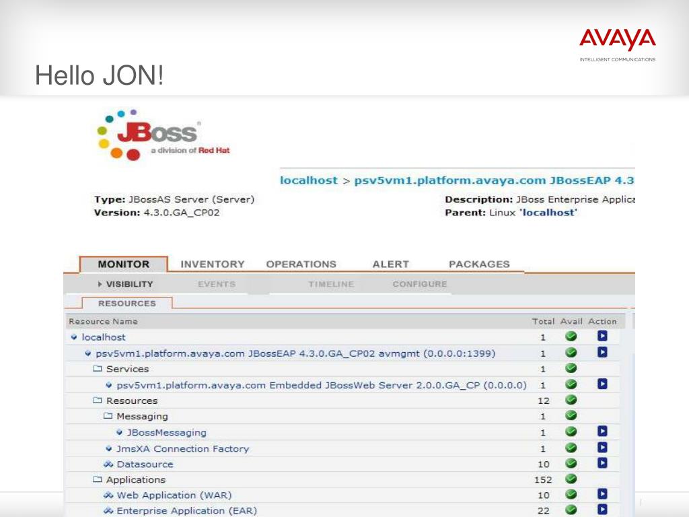This screenshot has height=517, width=689.
Task: Click the Services folder icon
Action: (98, 368)
